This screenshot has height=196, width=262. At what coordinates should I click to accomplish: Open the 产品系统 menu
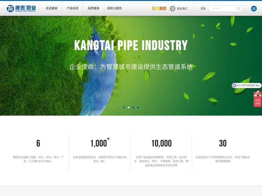point(72,8)
